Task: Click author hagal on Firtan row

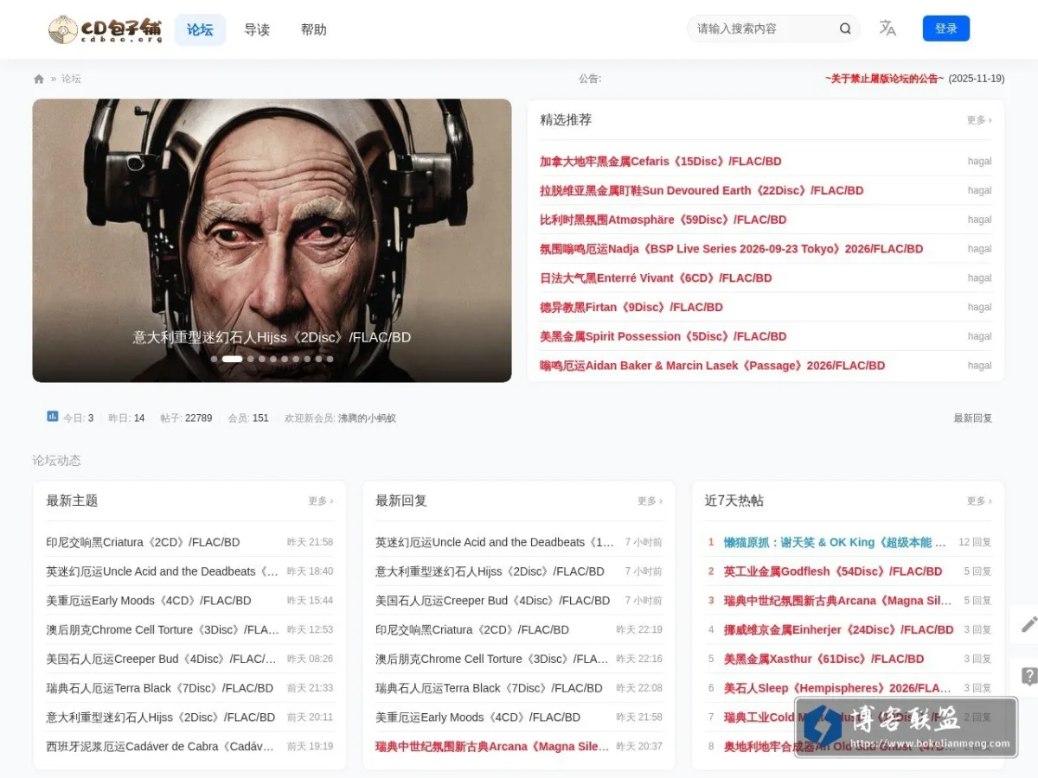Action: 979,307
